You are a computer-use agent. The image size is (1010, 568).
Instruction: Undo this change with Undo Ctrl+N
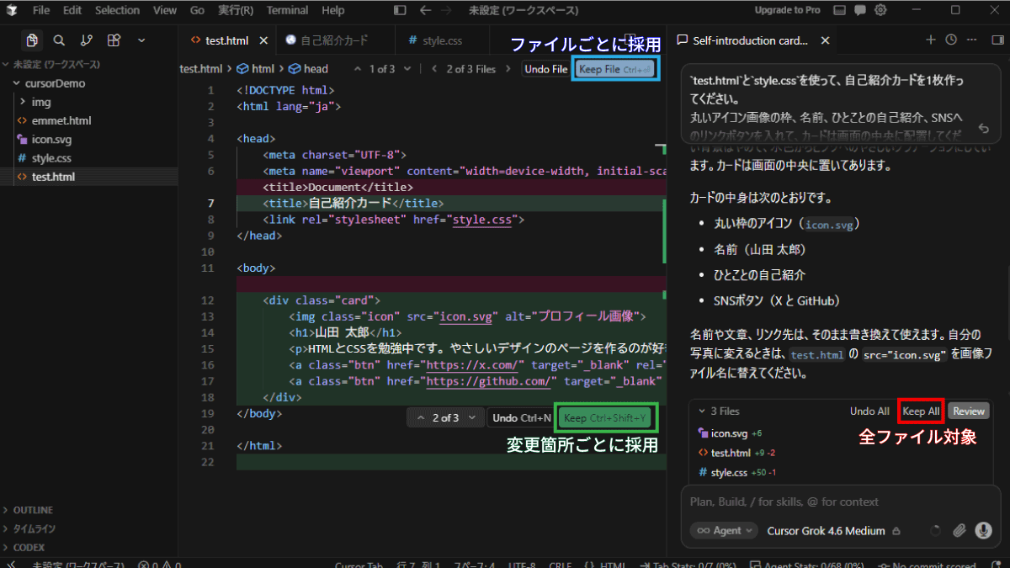pos(522,418)
